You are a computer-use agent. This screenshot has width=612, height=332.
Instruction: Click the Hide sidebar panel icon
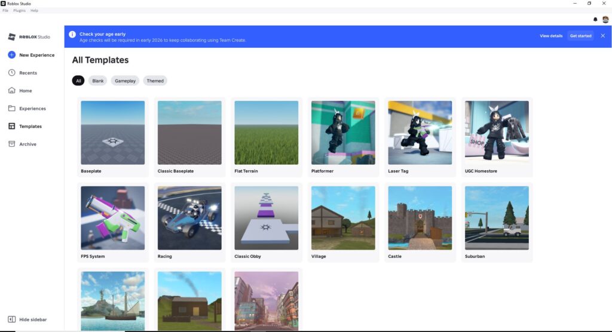coord(12,319)
